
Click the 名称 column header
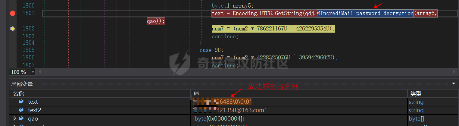click(x=18, y=94)
